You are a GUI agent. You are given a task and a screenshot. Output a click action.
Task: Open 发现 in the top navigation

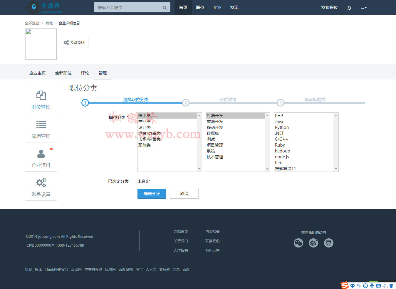click(234, 7)
